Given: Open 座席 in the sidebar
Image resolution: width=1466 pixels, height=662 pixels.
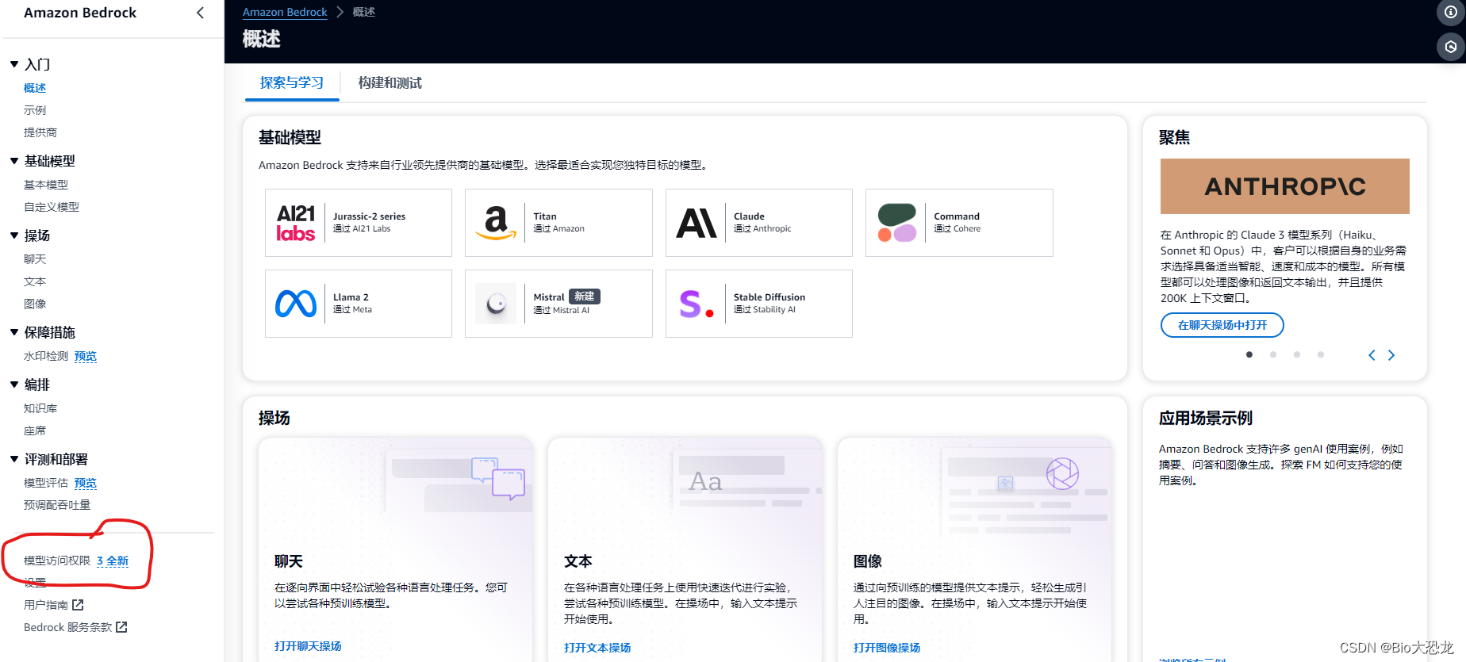Looking at the screenshot, I should 35,430.
